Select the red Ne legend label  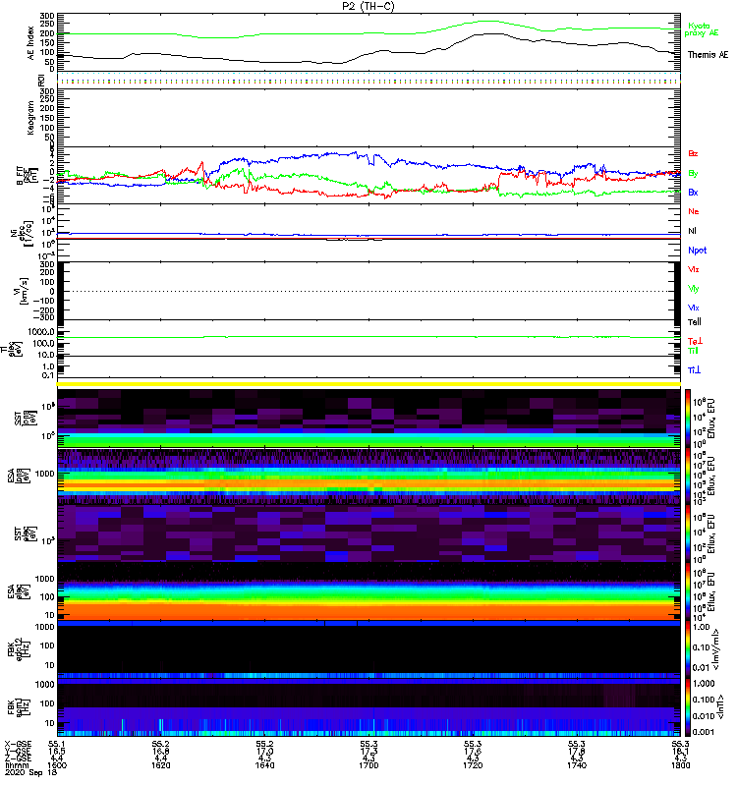pyautogui.click(x=694, y=211)
